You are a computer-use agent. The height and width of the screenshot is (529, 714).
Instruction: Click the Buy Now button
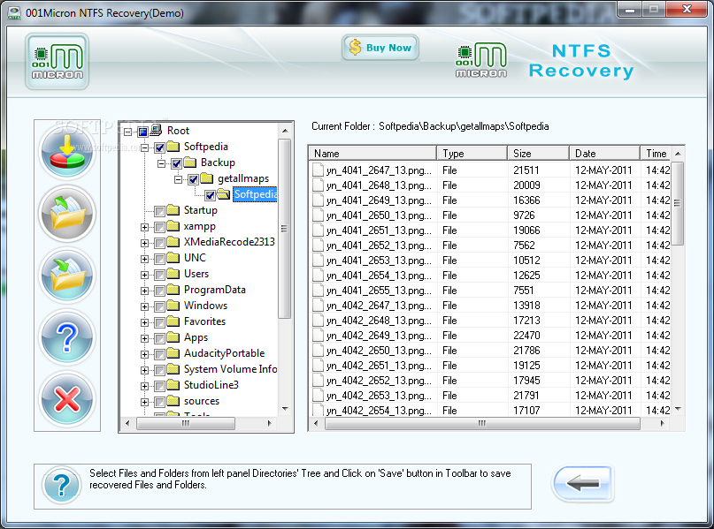380,48
